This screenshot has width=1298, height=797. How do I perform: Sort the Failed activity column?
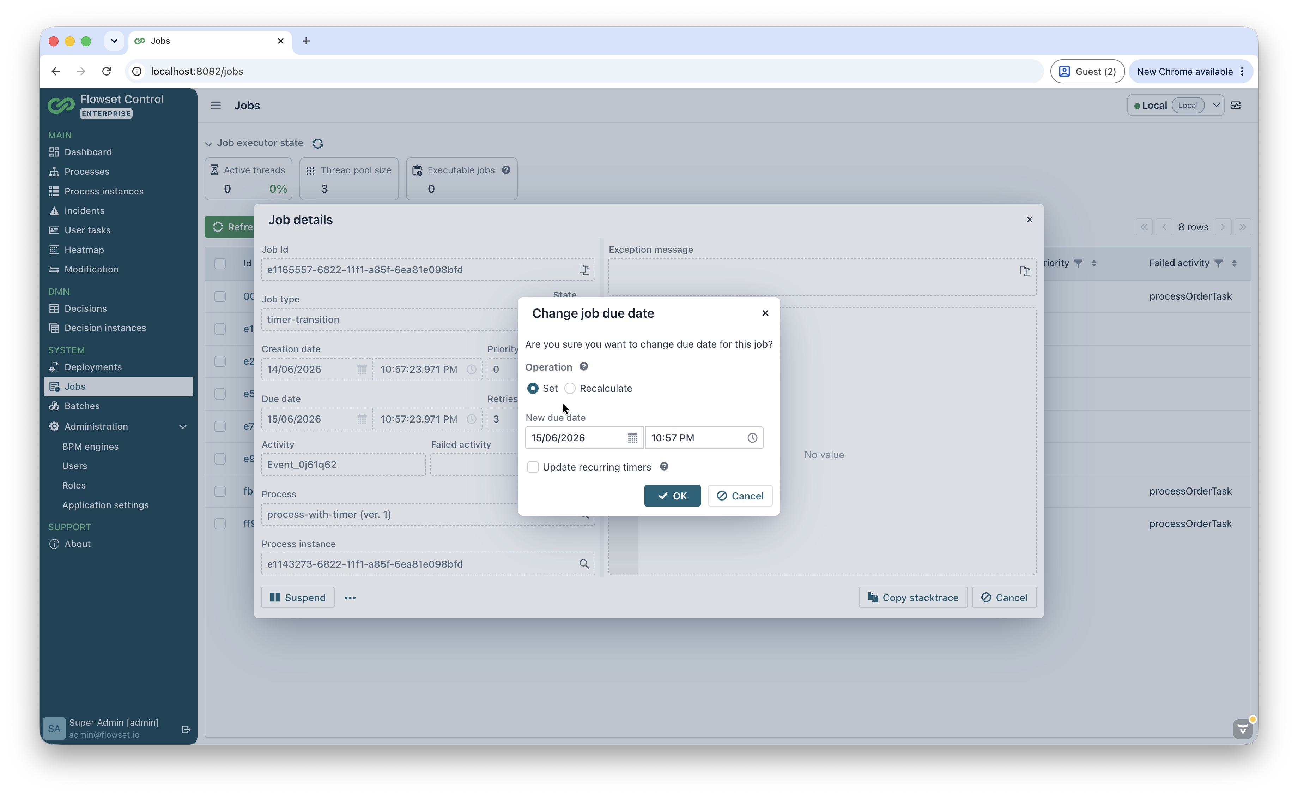(x=1234, y=263)
